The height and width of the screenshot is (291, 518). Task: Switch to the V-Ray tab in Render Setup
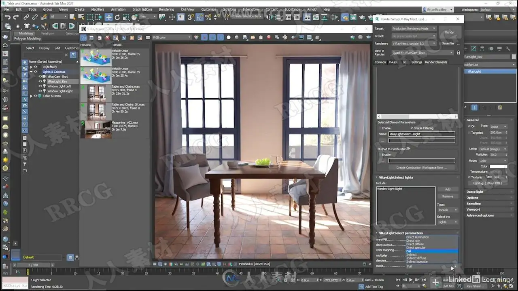click(393, 62)
